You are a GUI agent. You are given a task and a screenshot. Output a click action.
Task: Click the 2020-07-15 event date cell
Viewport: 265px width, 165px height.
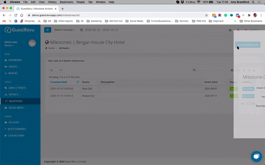(x=211, y=96)
